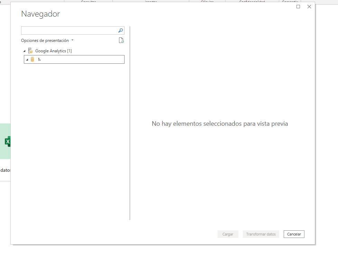Image resolution: width=338 pixels, height=257 pixels.
Task: Click the Cargar button
Action: pyautogui.click(x=228, y=234)
